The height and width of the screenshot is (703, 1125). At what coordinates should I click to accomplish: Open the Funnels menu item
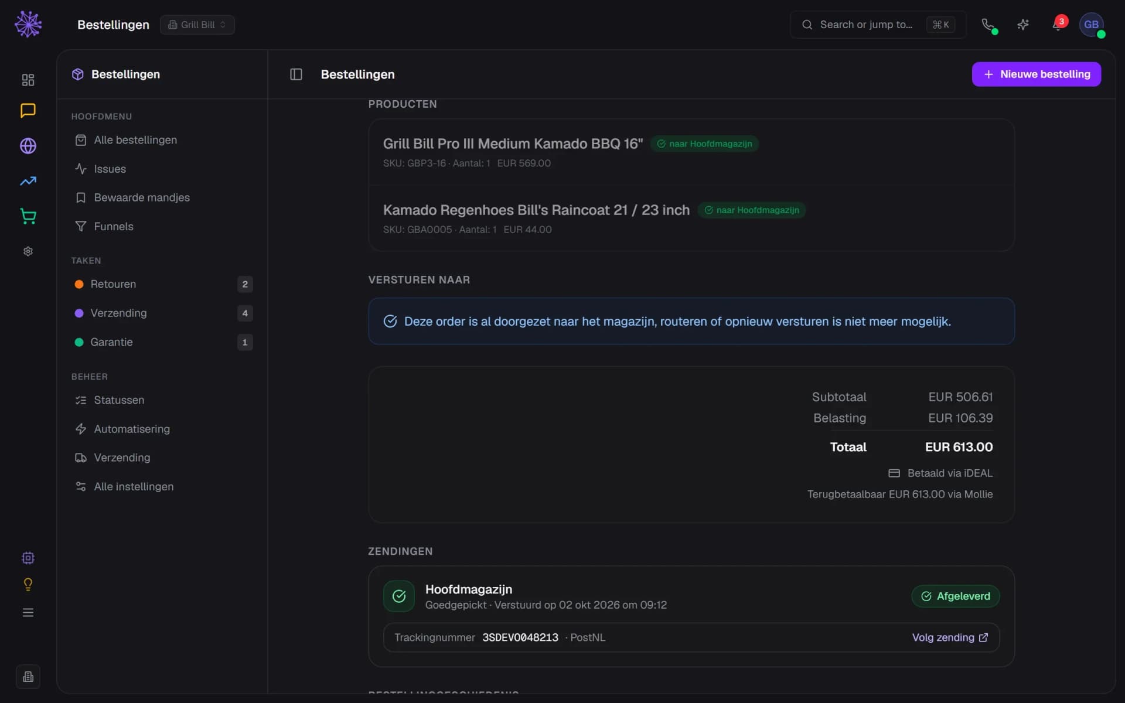pos(162,226)
